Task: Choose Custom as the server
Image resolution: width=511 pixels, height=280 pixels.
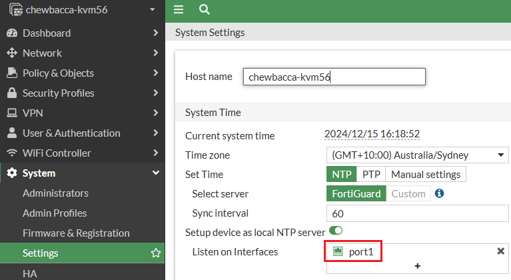Action: (408, 194)
